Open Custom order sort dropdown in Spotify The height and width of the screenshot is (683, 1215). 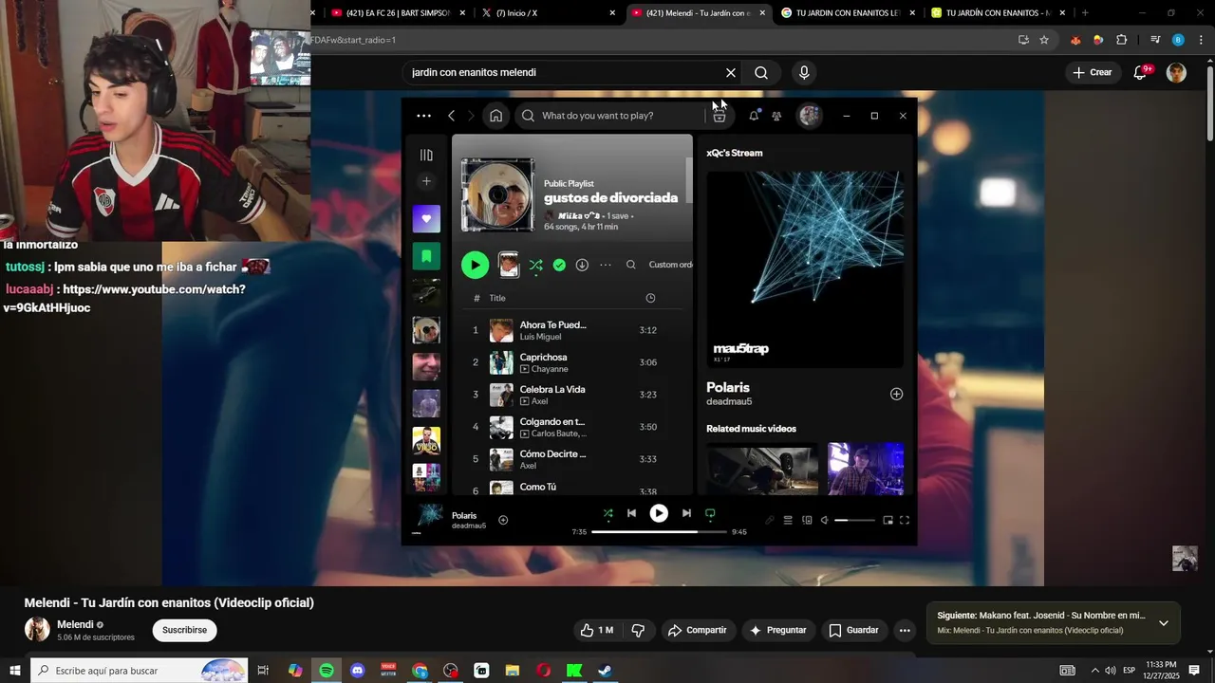(x=670, y=265)
